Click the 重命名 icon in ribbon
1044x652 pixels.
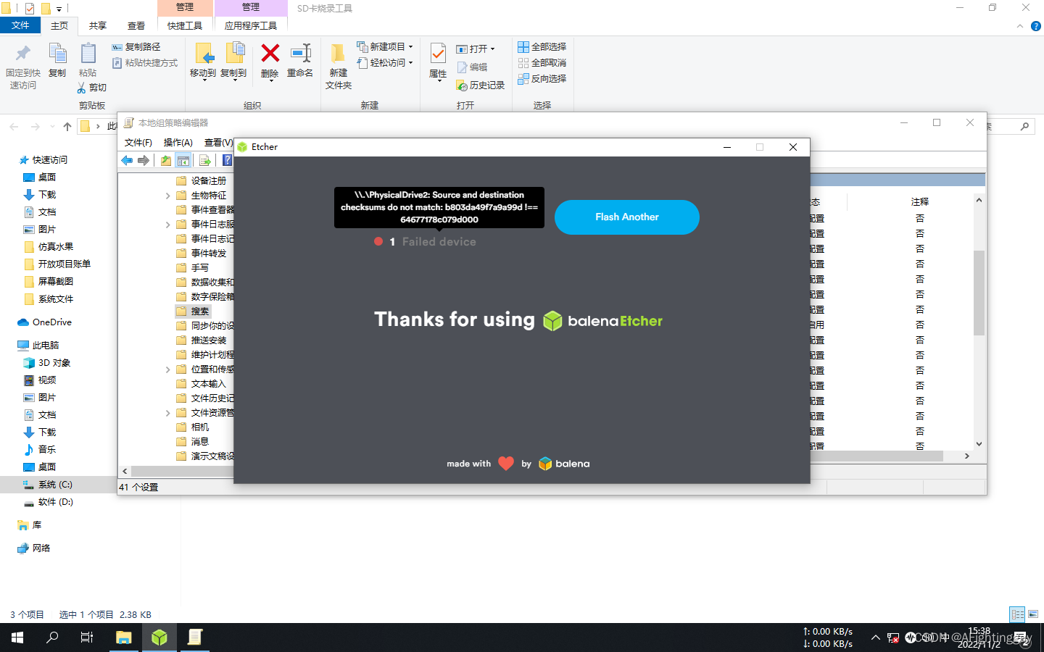(300, 54)
